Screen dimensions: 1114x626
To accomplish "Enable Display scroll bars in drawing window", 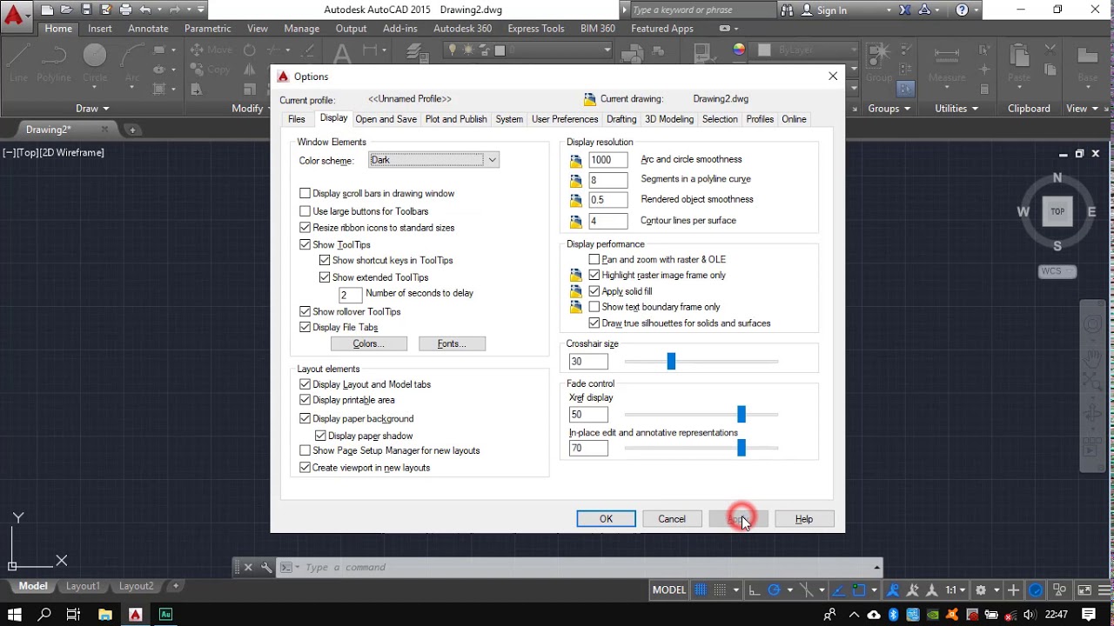I will tap(305, 193).
